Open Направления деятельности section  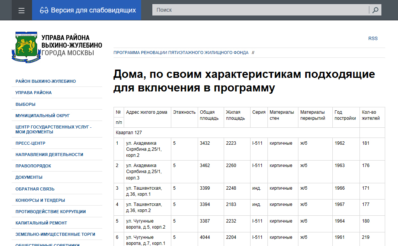tap(49, 155)
